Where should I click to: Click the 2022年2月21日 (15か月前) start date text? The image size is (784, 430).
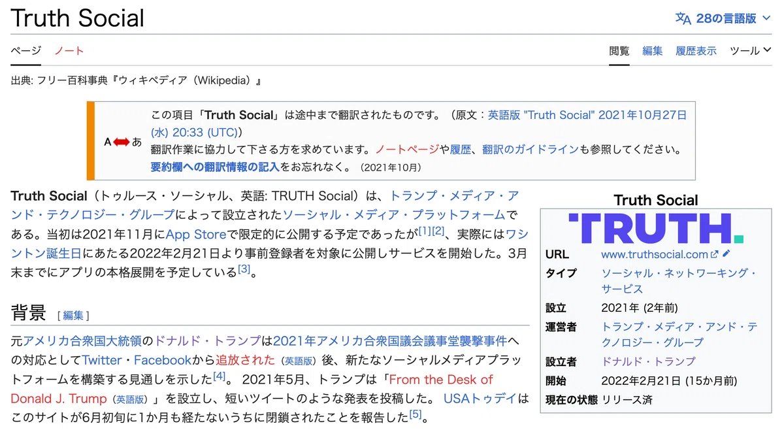[x=669, y=380]
